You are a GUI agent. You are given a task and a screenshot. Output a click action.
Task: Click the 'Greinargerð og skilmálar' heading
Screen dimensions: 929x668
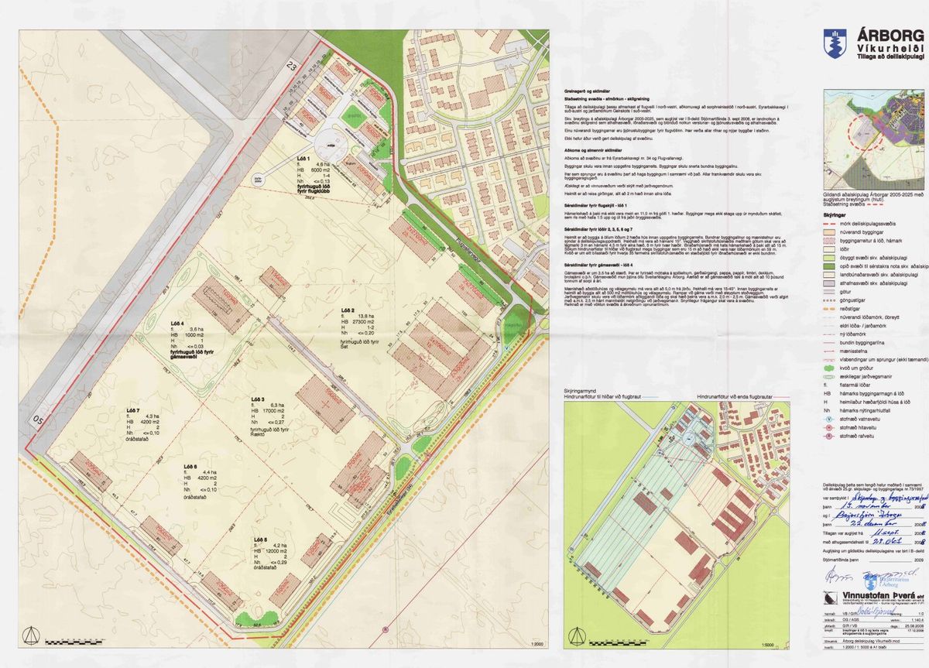[x=582, y=91]
